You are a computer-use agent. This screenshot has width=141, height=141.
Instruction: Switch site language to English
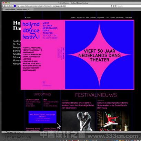click(x=73, y=18)
